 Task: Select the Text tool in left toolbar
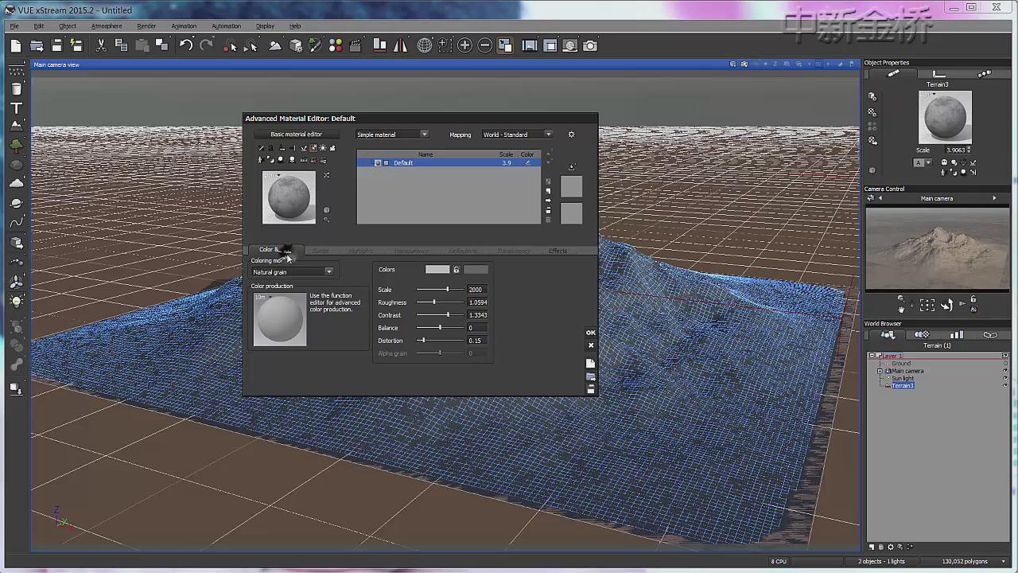tap(16, 107)
